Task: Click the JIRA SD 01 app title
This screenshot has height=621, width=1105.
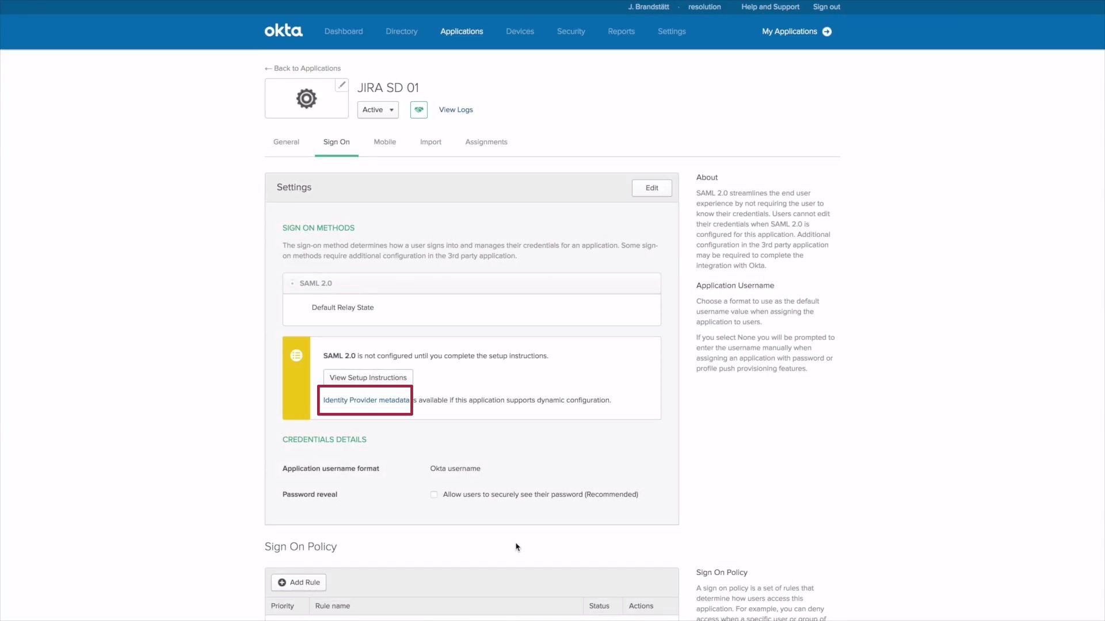Action: coord(388,88)
